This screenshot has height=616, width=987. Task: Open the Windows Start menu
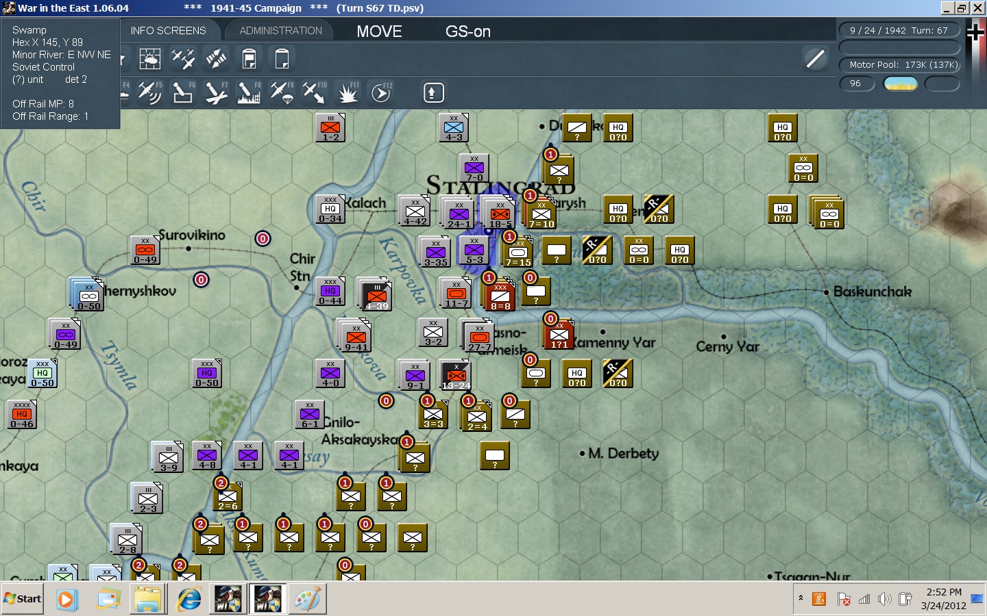(23, 600)
